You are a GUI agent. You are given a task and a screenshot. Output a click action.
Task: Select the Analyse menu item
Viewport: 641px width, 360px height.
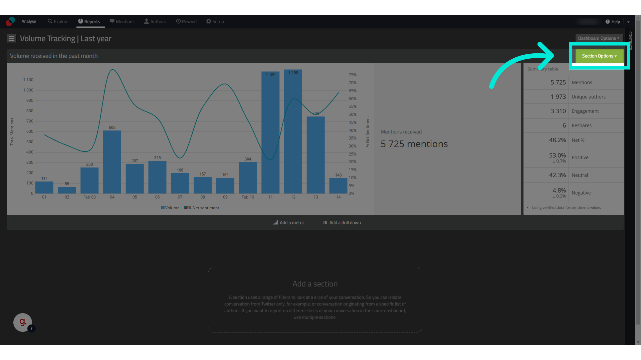click(29, 21)
